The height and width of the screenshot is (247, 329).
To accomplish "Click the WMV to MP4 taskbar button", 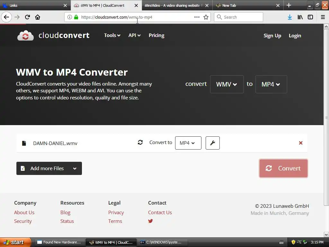I will coord(111,242).
